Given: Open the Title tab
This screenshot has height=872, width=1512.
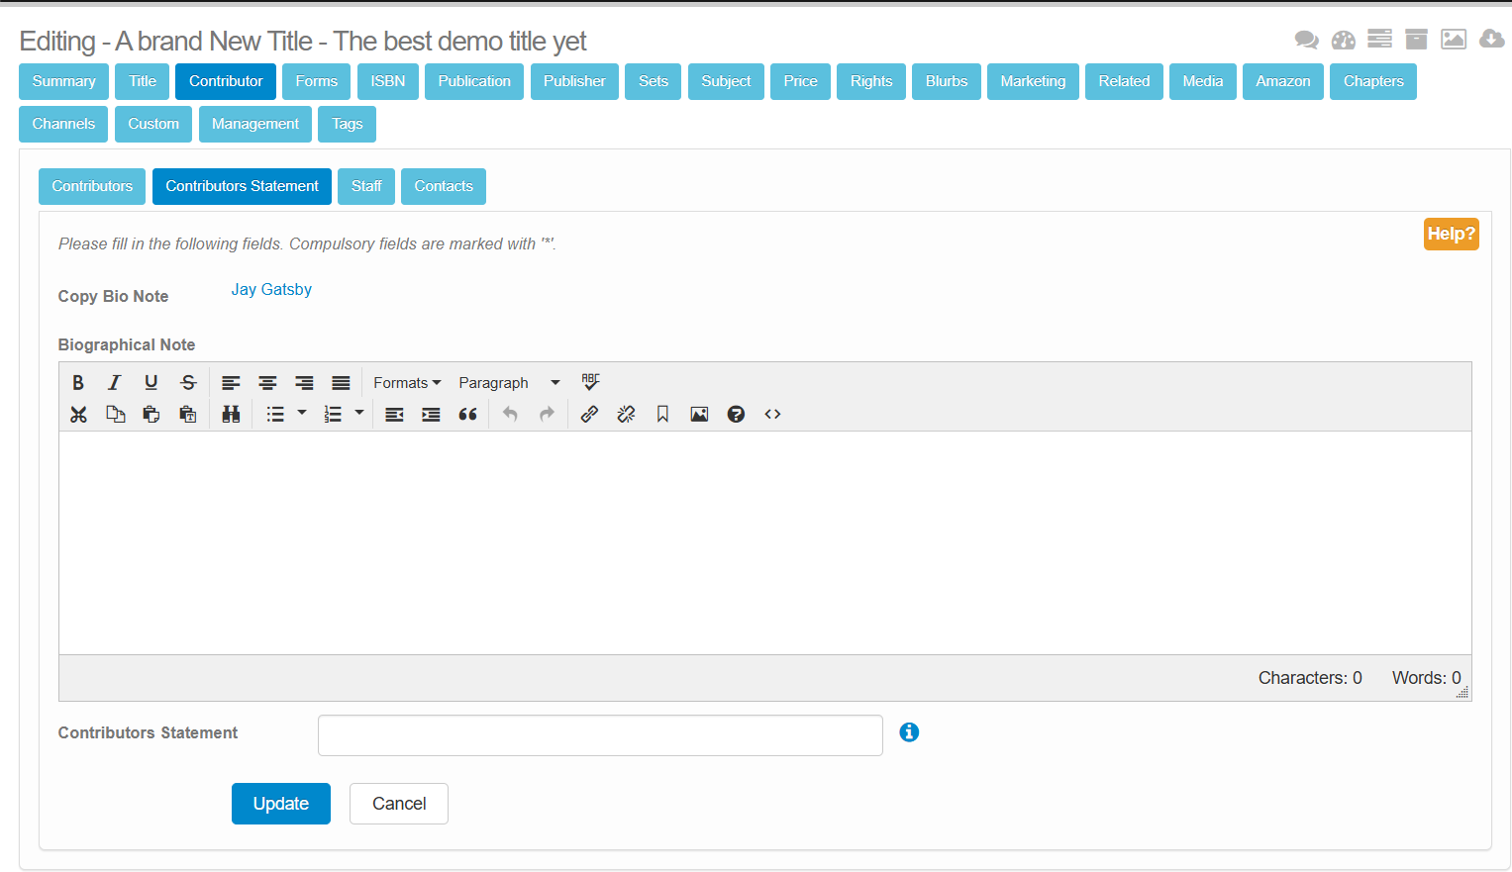Looking at the screenshot, I should point(143,81).
